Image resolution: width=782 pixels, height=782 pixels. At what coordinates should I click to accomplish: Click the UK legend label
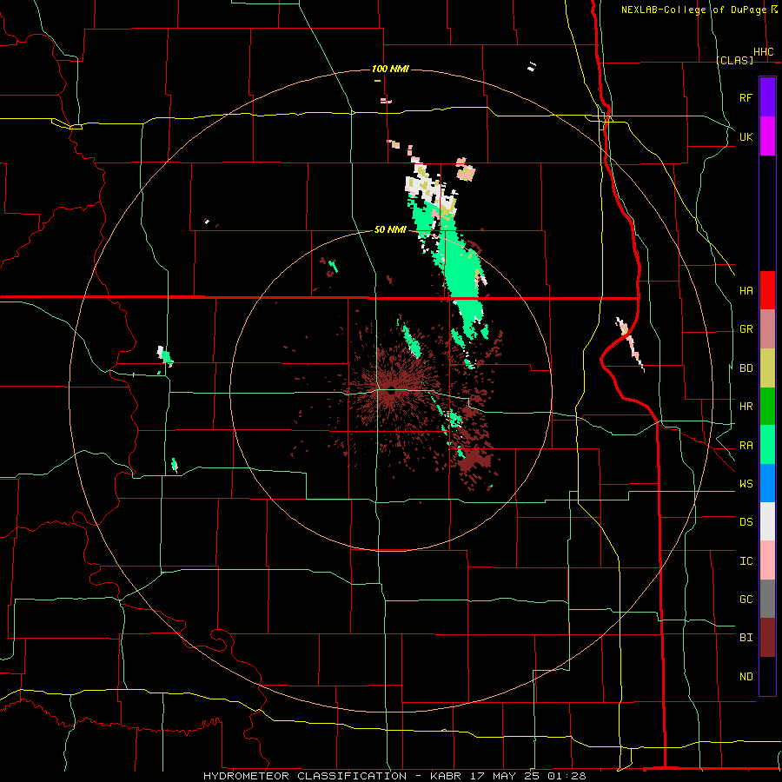(746, 136)
